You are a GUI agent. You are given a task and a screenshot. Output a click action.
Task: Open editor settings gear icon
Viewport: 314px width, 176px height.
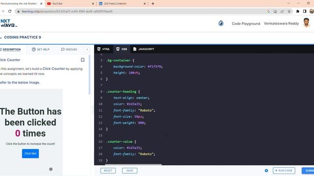point(266,171)
